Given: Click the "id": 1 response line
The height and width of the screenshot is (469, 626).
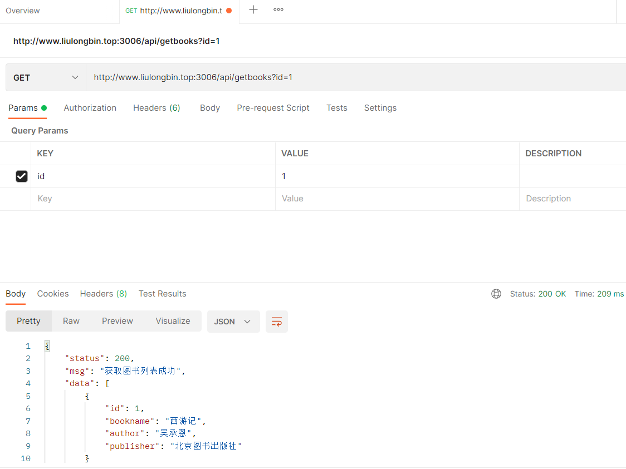Looking at the screenshot, I should (124, 409).
